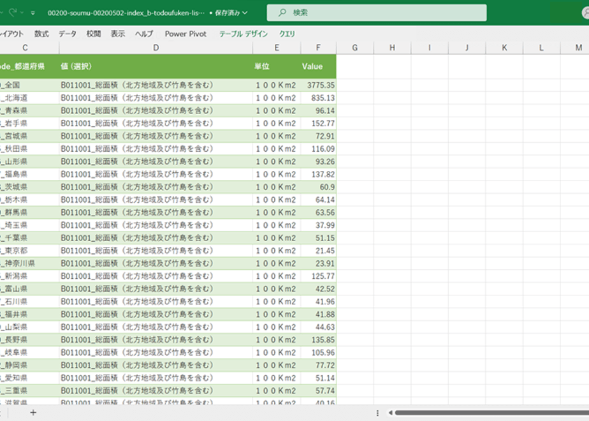Viewport: 589px width, 421px height.
Task: Select cell with value 152.77
Action: point(318,123)
